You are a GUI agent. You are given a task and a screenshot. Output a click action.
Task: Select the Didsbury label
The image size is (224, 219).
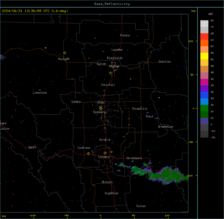point(100,112)
